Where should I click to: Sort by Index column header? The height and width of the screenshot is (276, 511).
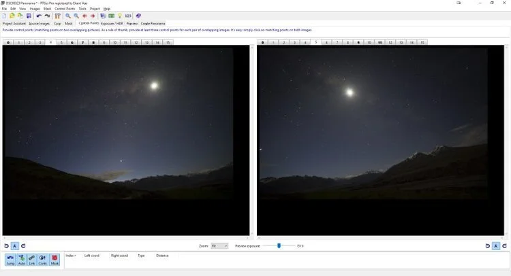point(71,256)
